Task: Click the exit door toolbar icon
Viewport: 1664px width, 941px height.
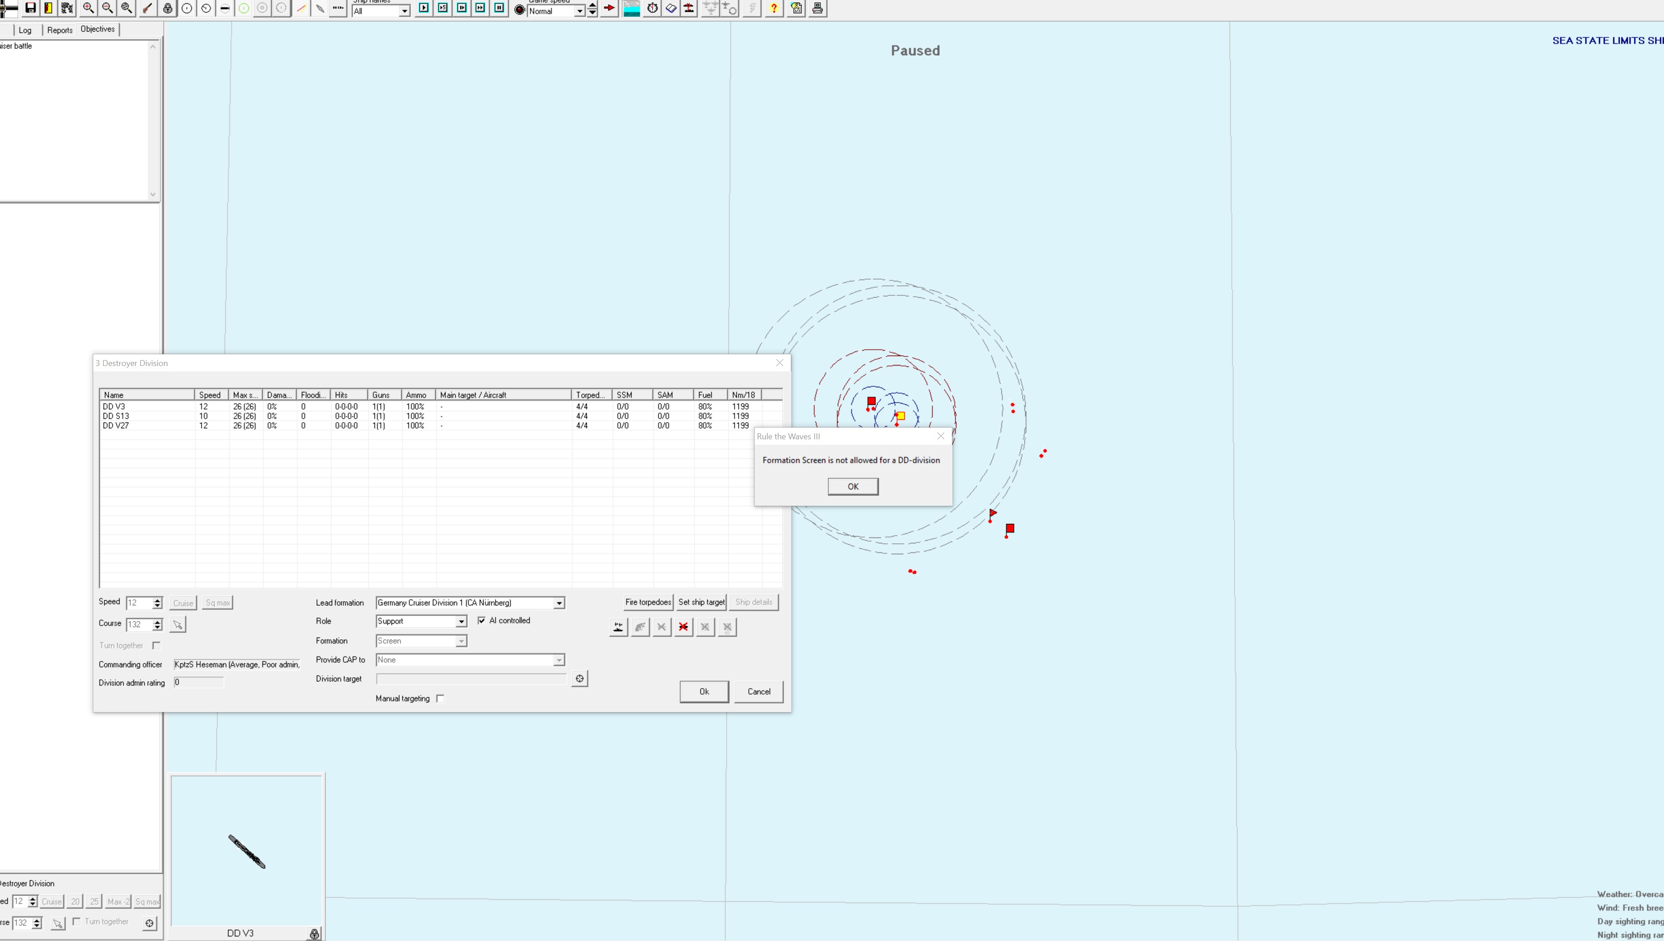Action: tap(48, 9)
